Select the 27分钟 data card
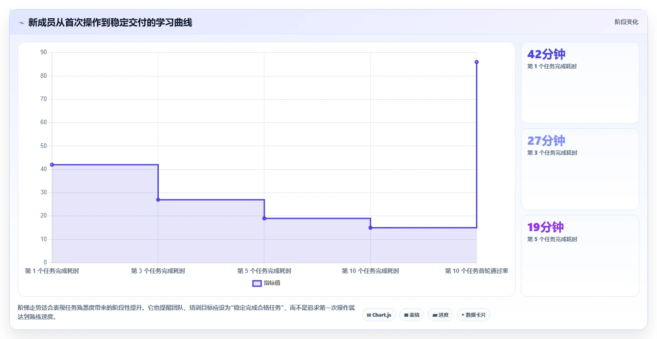 tap(580, 169)
